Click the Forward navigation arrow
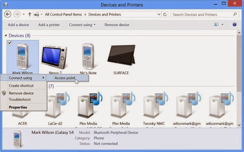The image size is (244, 152). click(17, 14)
